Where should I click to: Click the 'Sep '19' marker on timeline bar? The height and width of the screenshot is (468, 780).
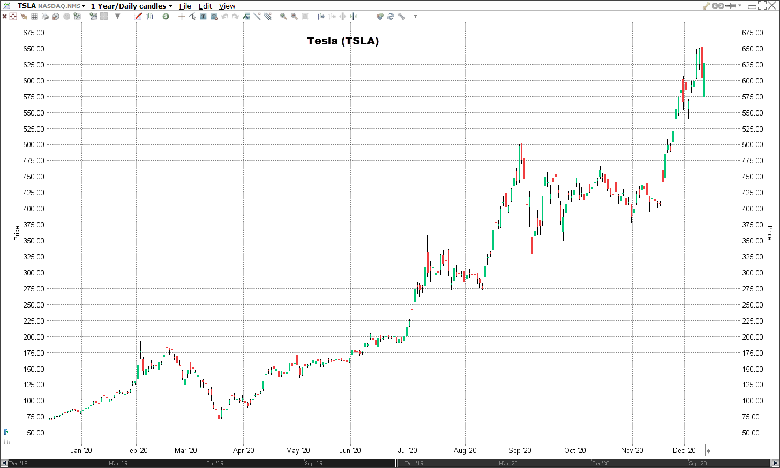click(x=314, y=463)
